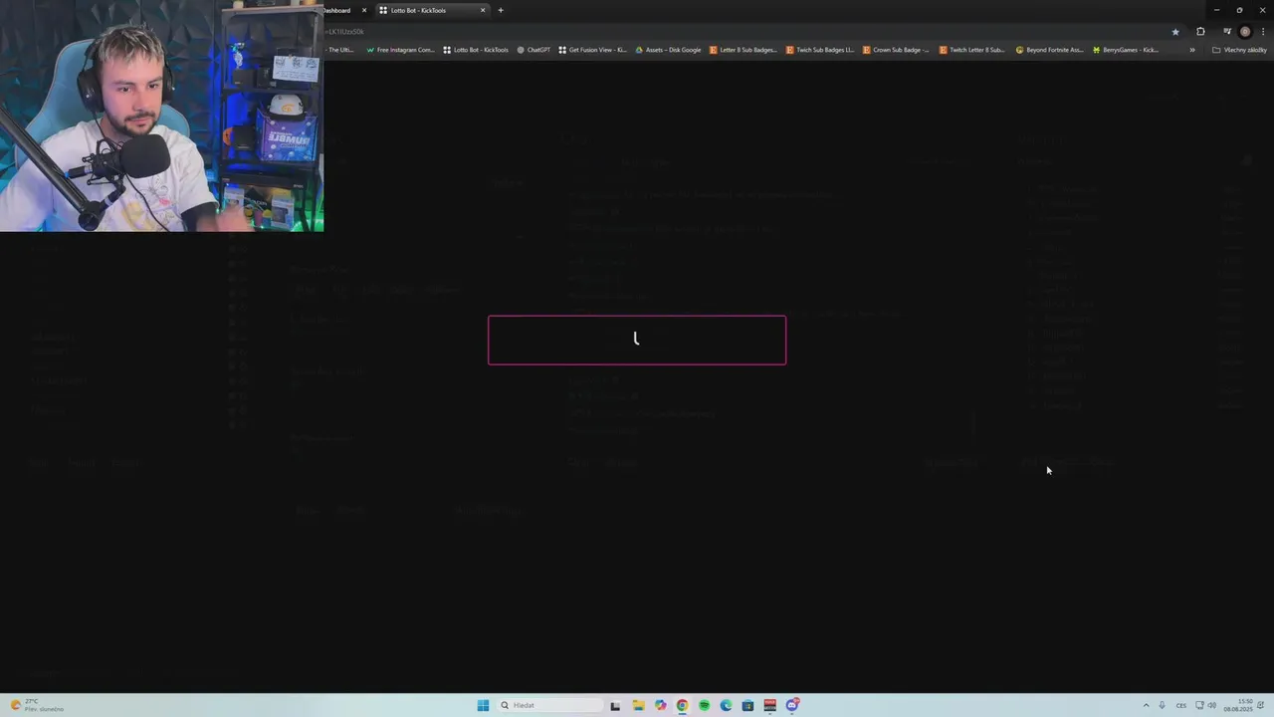Open the browser extensions puzzle icon
This screenshot has height=717, width=1274.
click(1200, 32)
